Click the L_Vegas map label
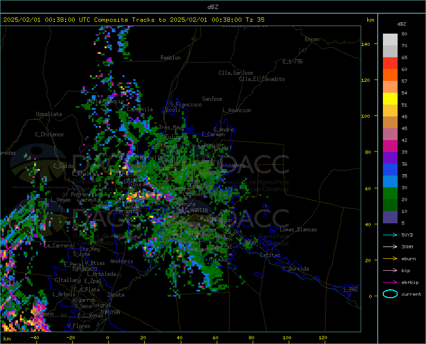Viewport: 426px width, 344px height. click(61, 200)
